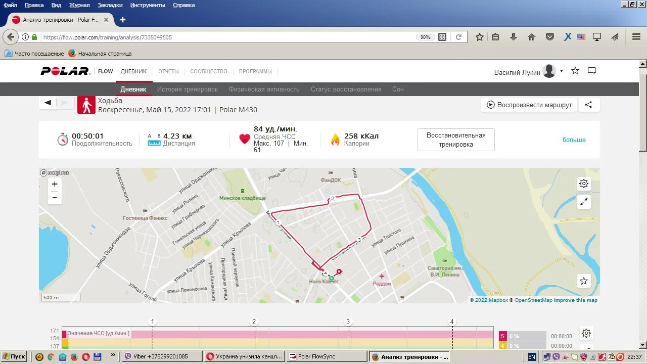This screenshot has height=364, width=647.
Task: Switch to Статус восстановления subtab
Action: 346,89
